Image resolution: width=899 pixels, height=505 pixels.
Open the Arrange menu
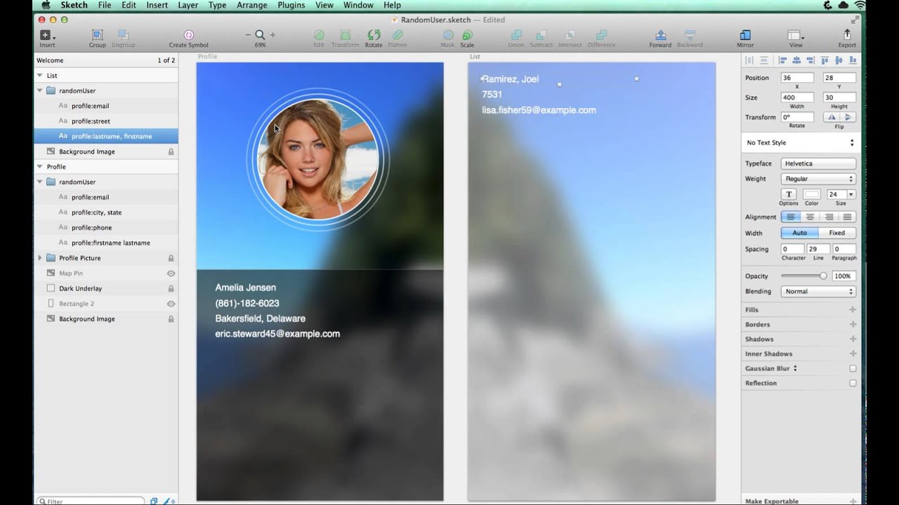[x=251, y=5]
